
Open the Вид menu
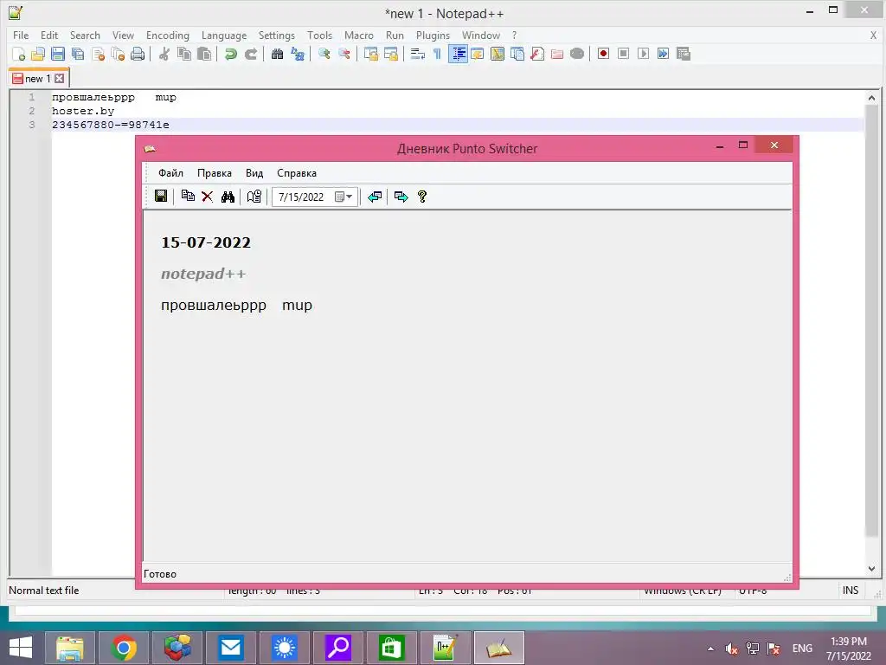tap(254, 173)
